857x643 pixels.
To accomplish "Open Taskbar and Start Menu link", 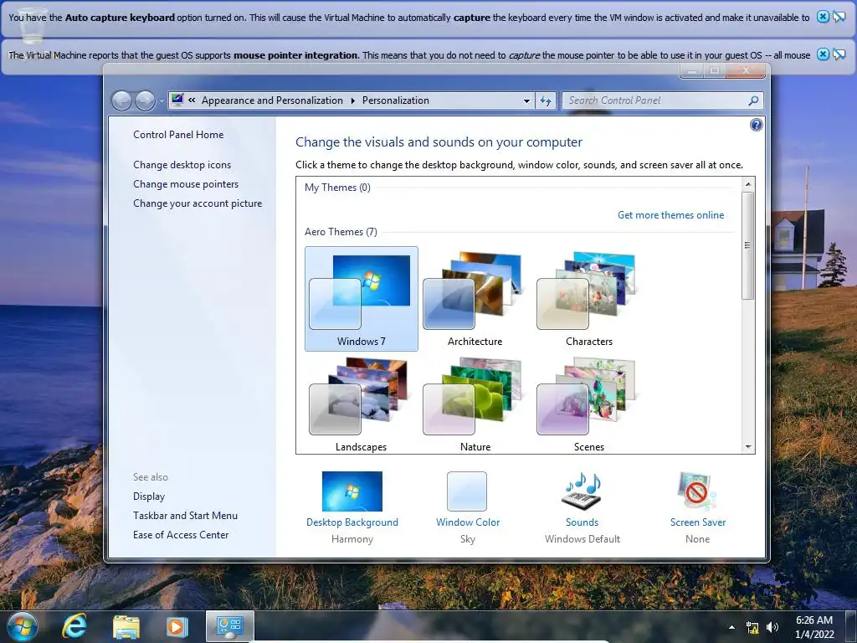I will [185, 516].
